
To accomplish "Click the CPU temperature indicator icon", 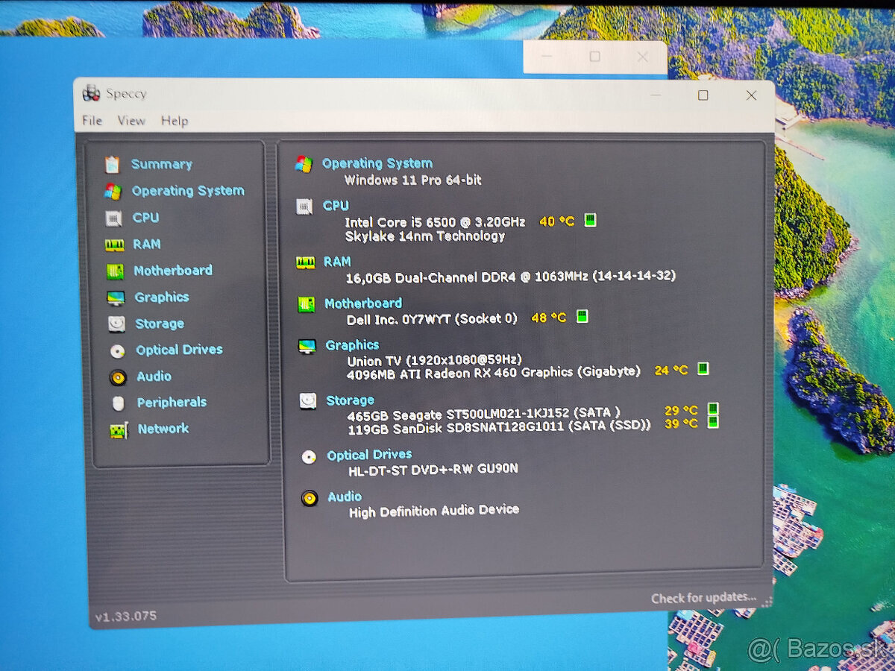I will (x=590, y=220).
